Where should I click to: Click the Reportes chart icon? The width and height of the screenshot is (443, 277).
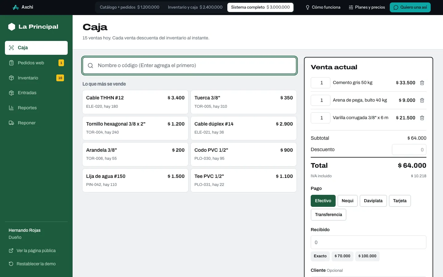11,108
